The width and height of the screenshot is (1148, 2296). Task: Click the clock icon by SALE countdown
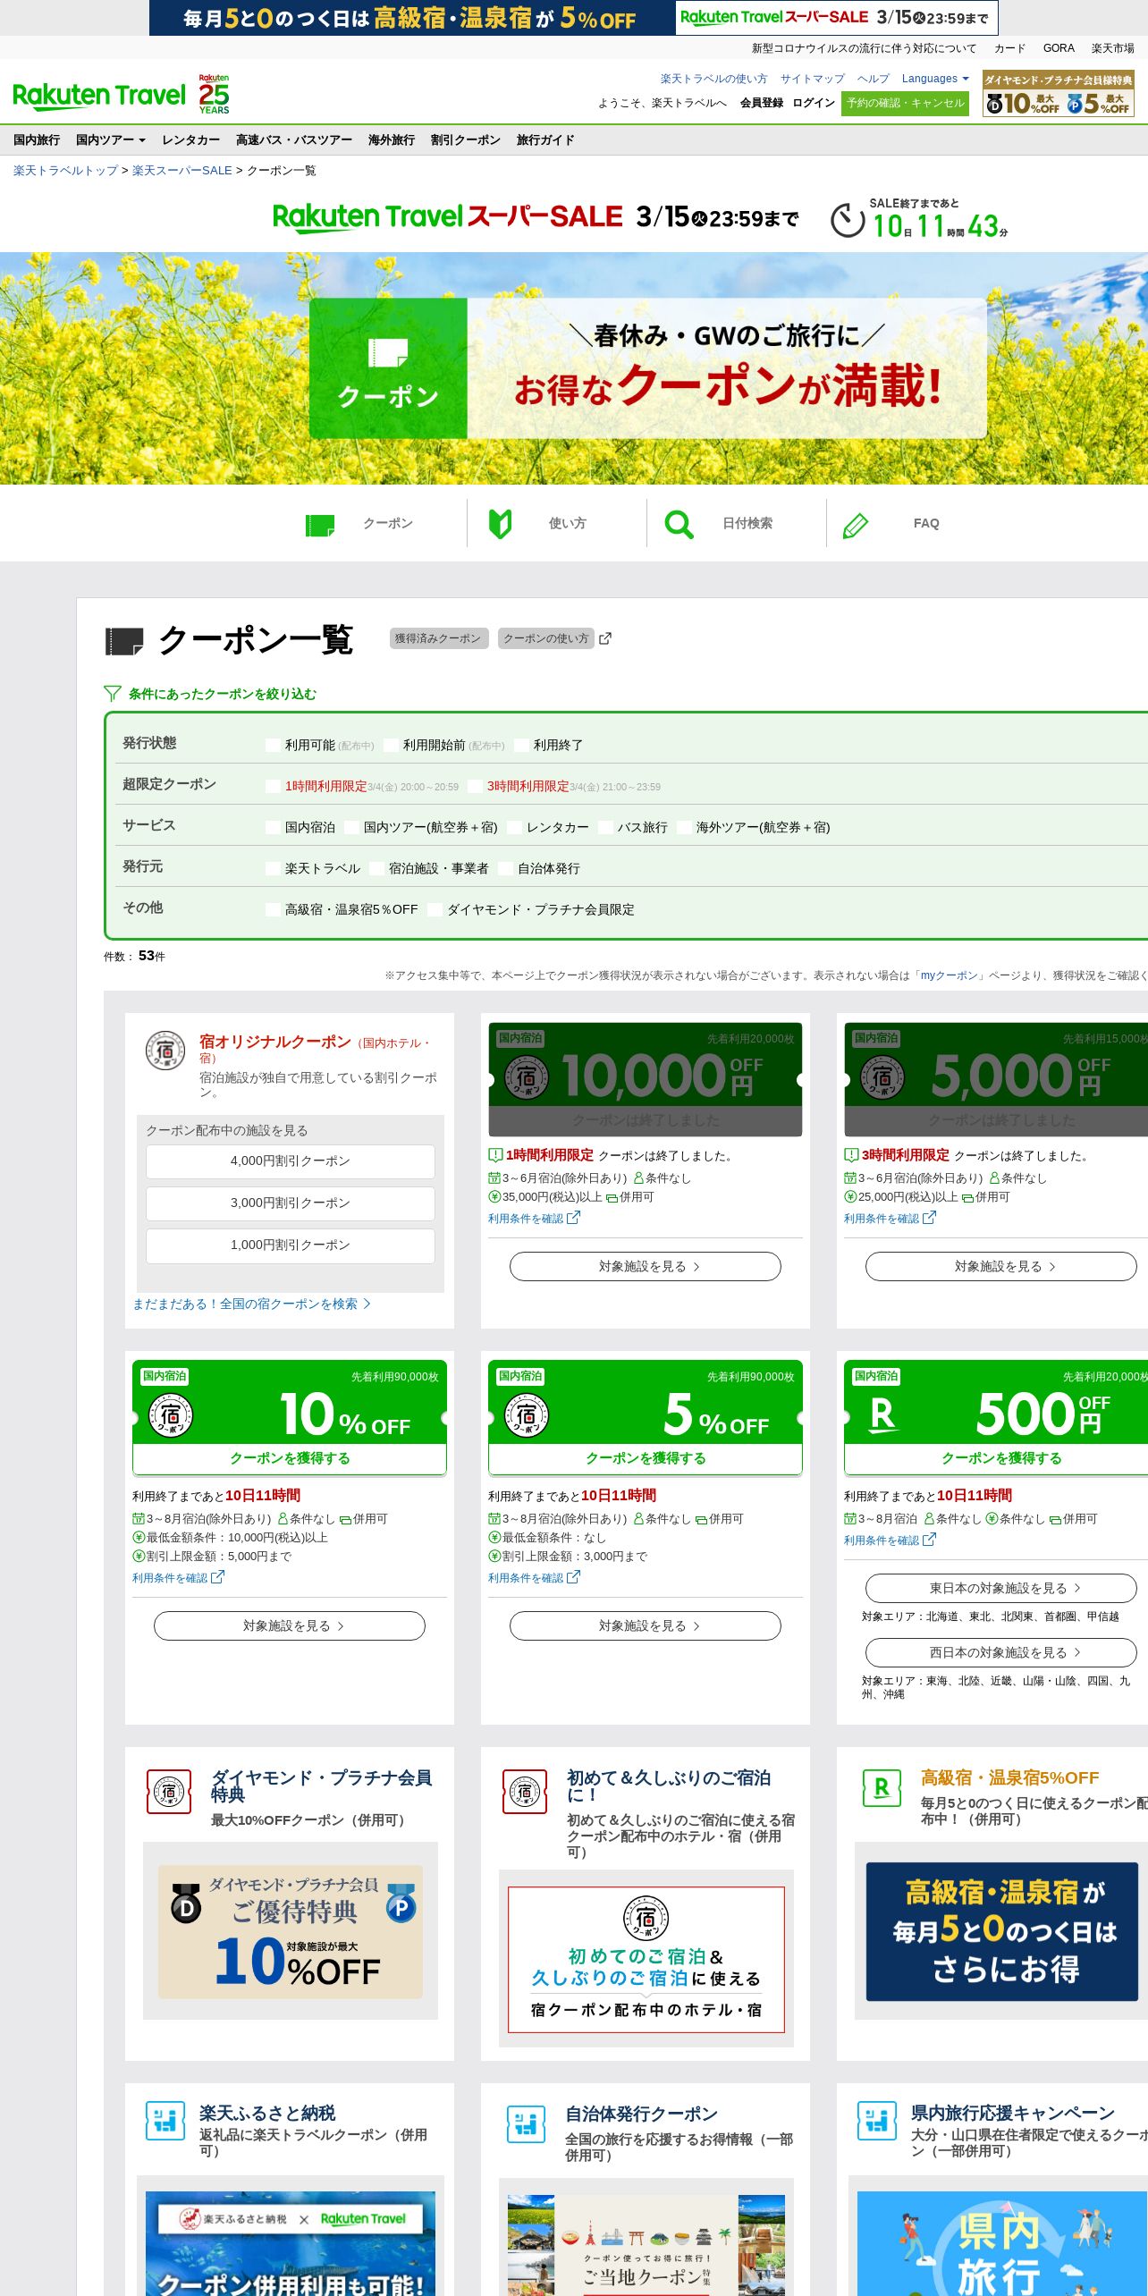point(848,220)
